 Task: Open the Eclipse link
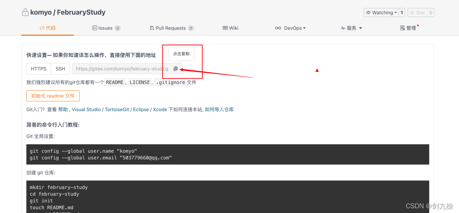[x=141, y=110]
